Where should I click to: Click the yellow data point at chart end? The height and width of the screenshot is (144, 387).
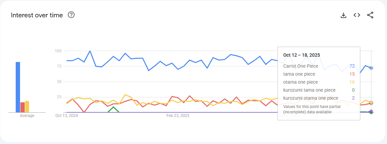[371, 103]
